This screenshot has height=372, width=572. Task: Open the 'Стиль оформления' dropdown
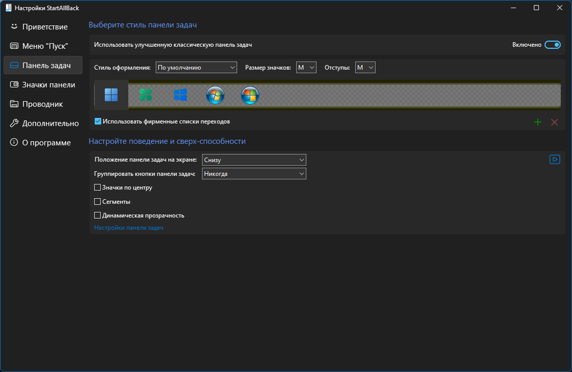[196, 68]
